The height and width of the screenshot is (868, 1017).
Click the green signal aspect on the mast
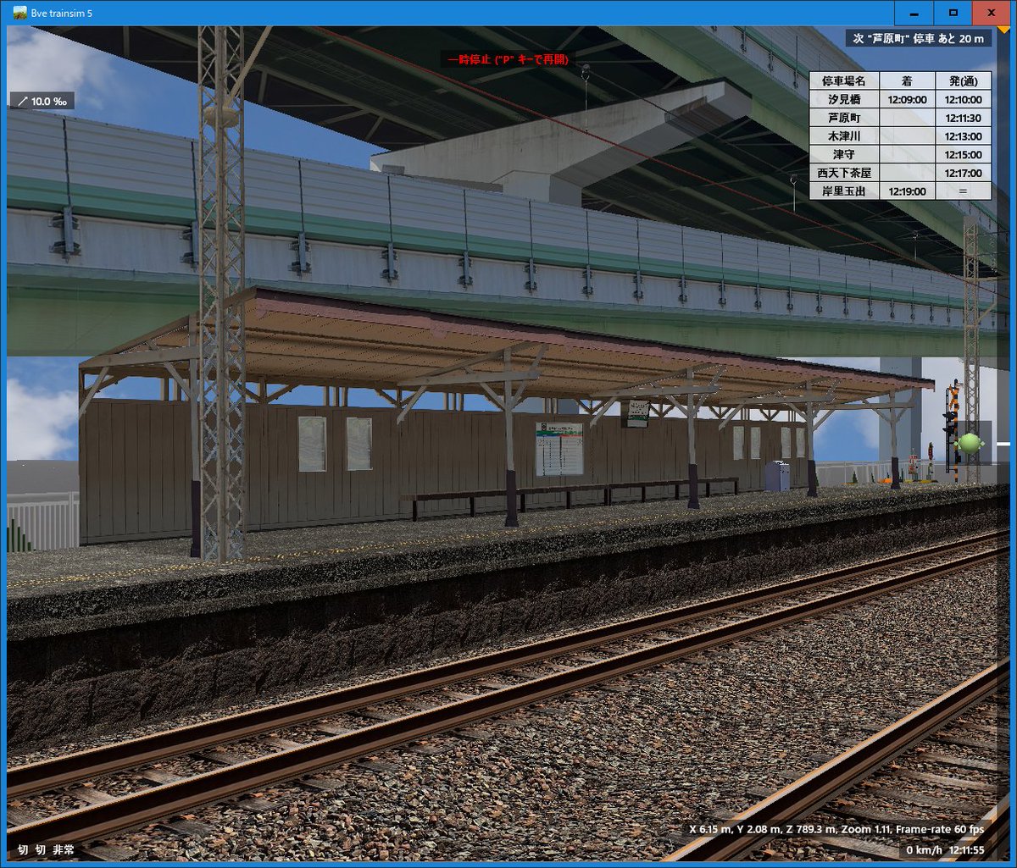968,442
